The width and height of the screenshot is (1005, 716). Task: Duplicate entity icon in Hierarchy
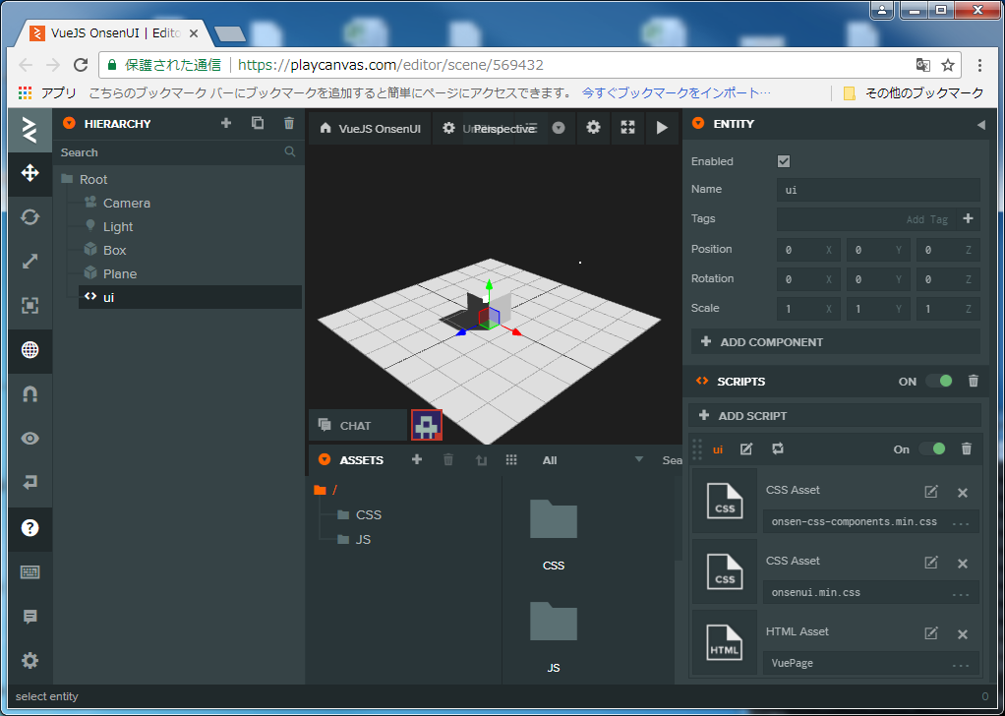(x=257, y=123)
